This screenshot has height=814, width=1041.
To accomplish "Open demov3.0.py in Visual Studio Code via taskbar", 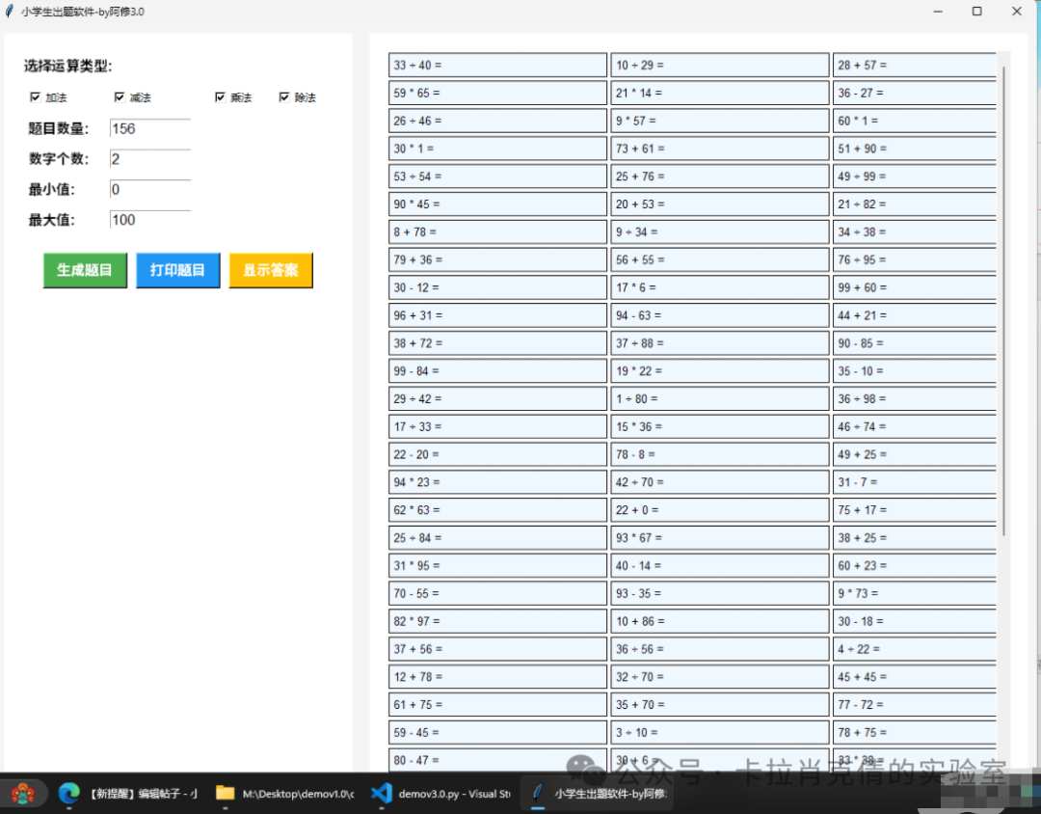I will click(x=381, y=794).
